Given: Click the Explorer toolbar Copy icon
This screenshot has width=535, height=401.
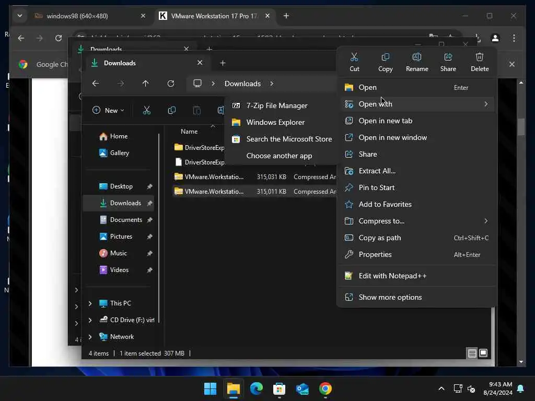Looking at the screenshot, I should pos(171,110).
